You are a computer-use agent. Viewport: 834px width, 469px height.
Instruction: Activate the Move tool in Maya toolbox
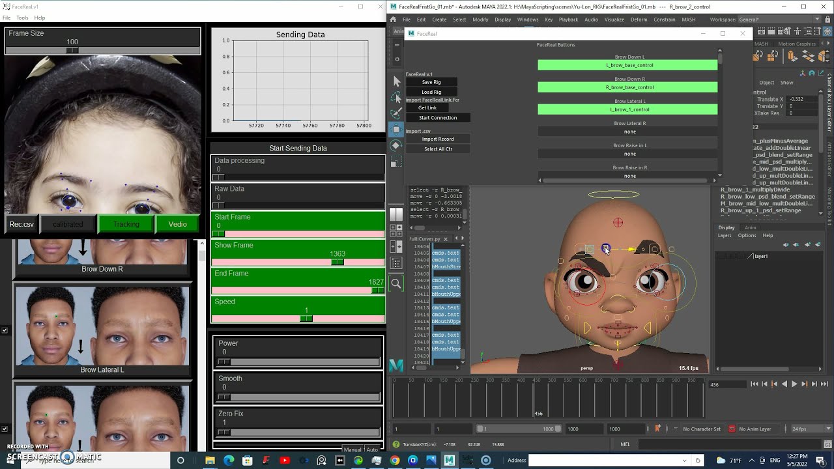click(x=396, y=130)
